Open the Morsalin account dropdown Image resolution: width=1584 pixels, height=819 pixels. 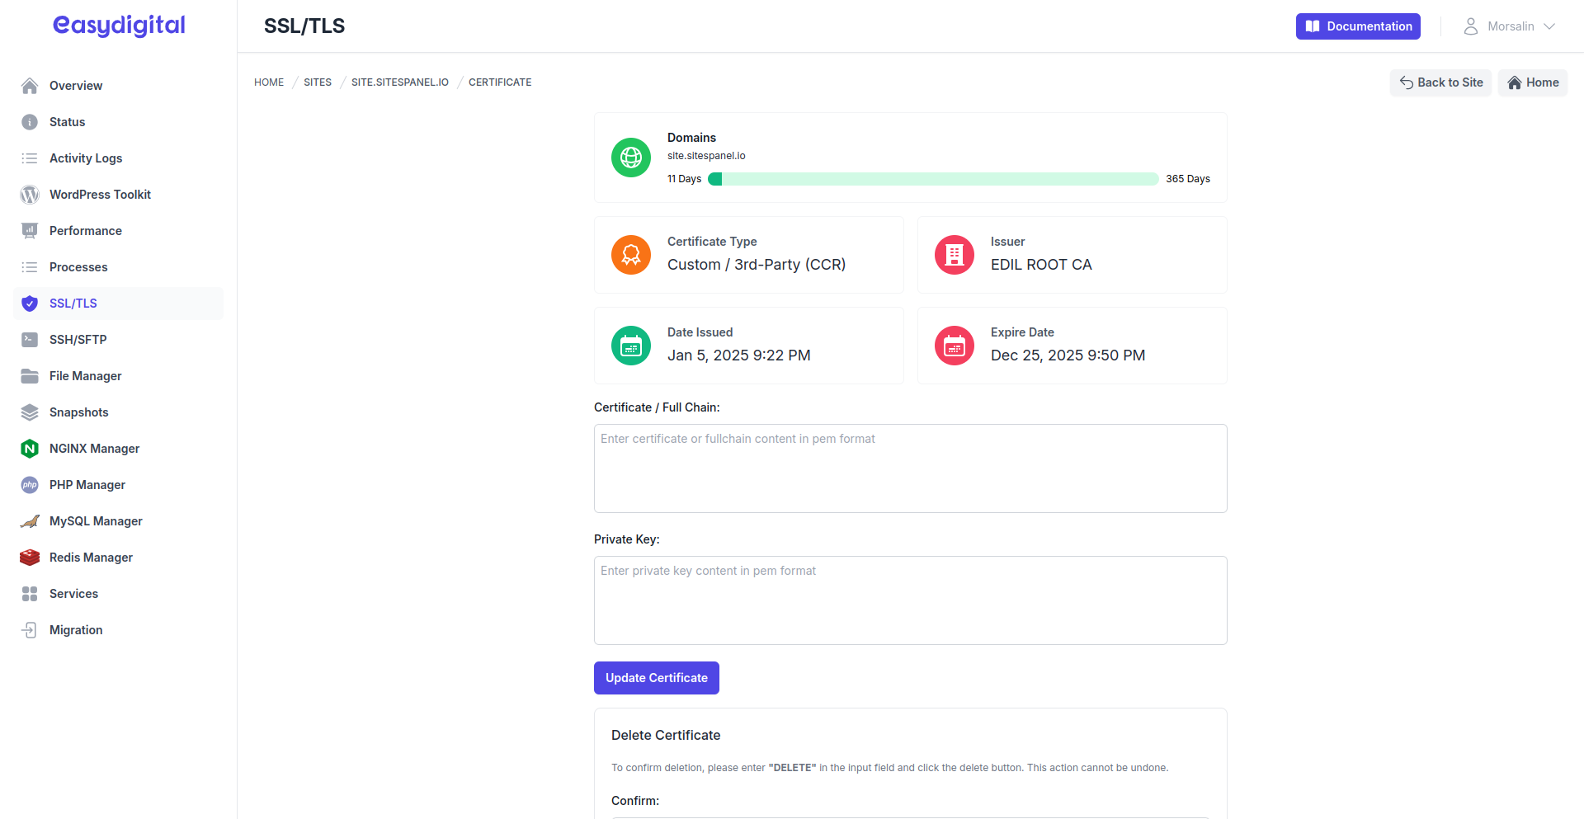coord(1510,26)
